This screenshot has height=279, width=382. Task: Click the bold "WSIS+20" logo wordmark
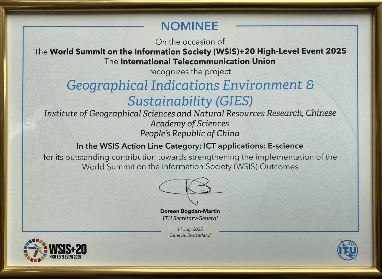click(68, 249)
